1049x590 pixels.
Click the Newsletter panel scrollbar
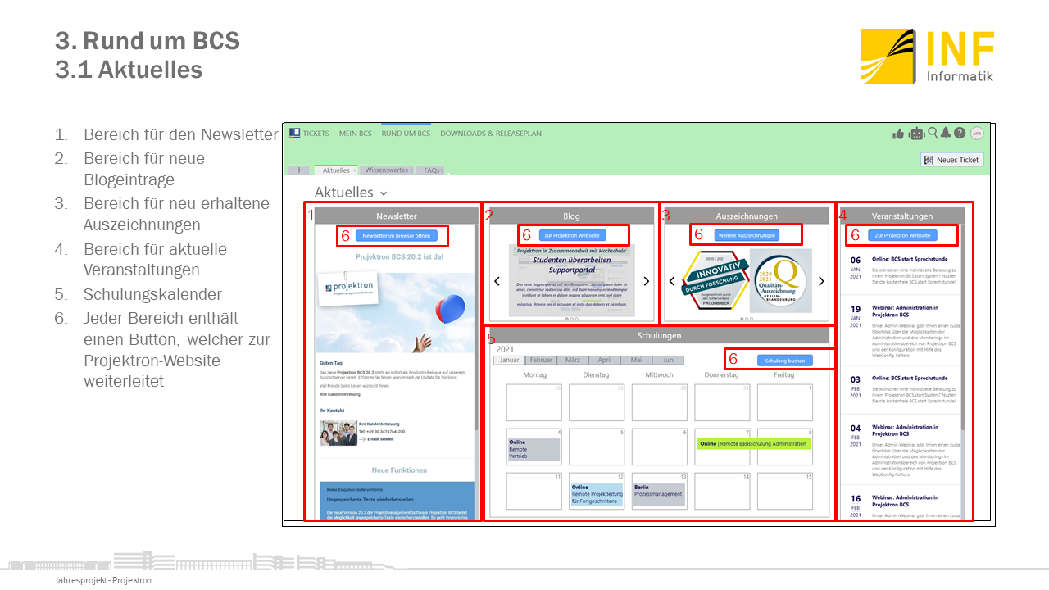(476, 328)
